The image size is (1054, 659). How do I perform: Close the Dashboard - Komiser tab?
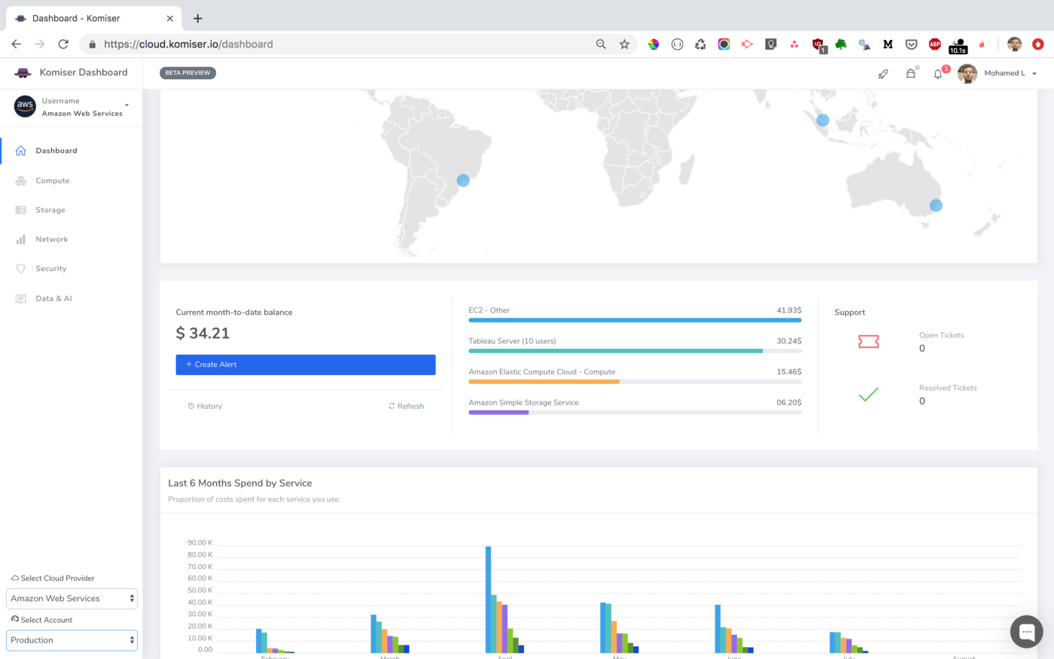(170, 18)
